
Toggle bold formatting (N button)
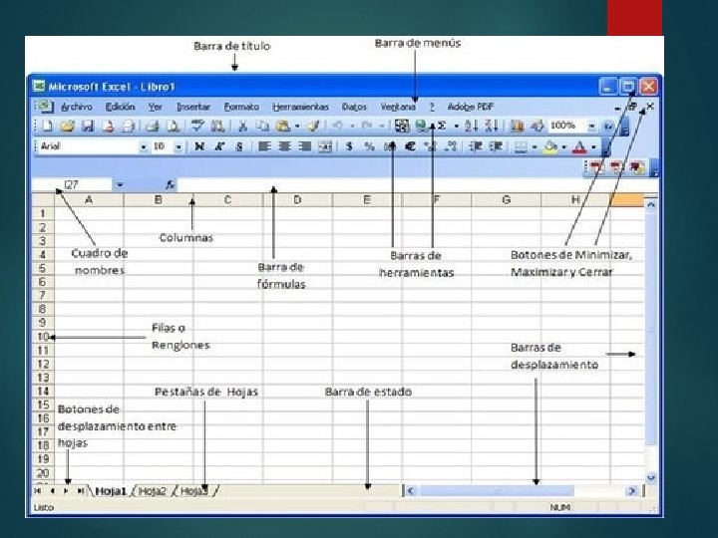coord(199,146)
